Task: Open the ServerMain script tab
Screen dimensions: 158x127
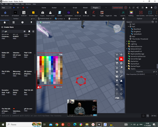Action: 74,19
